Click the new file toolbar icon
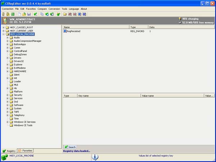Screen dimensions: 216x162 (19, 14)
